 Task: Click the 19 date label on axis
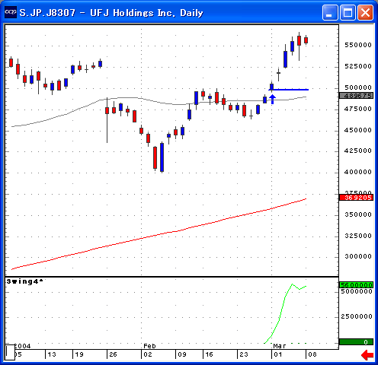tap(79, 354)
